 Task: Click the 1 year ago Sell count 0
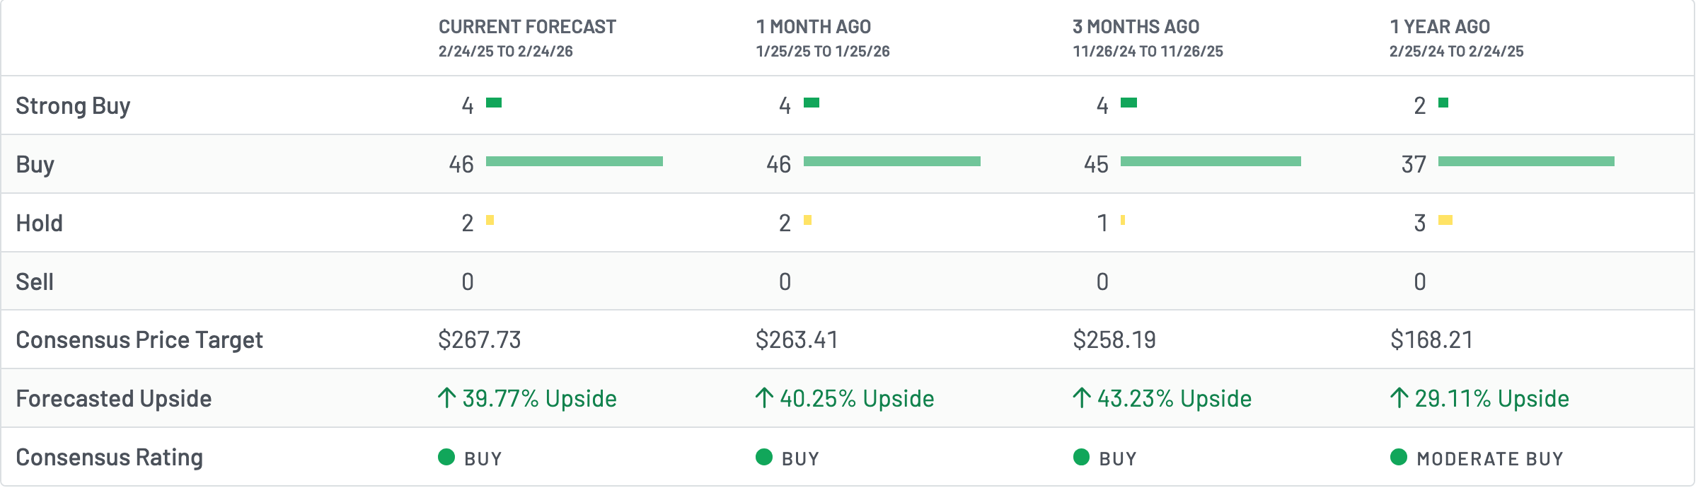[x=1420, y=281]
